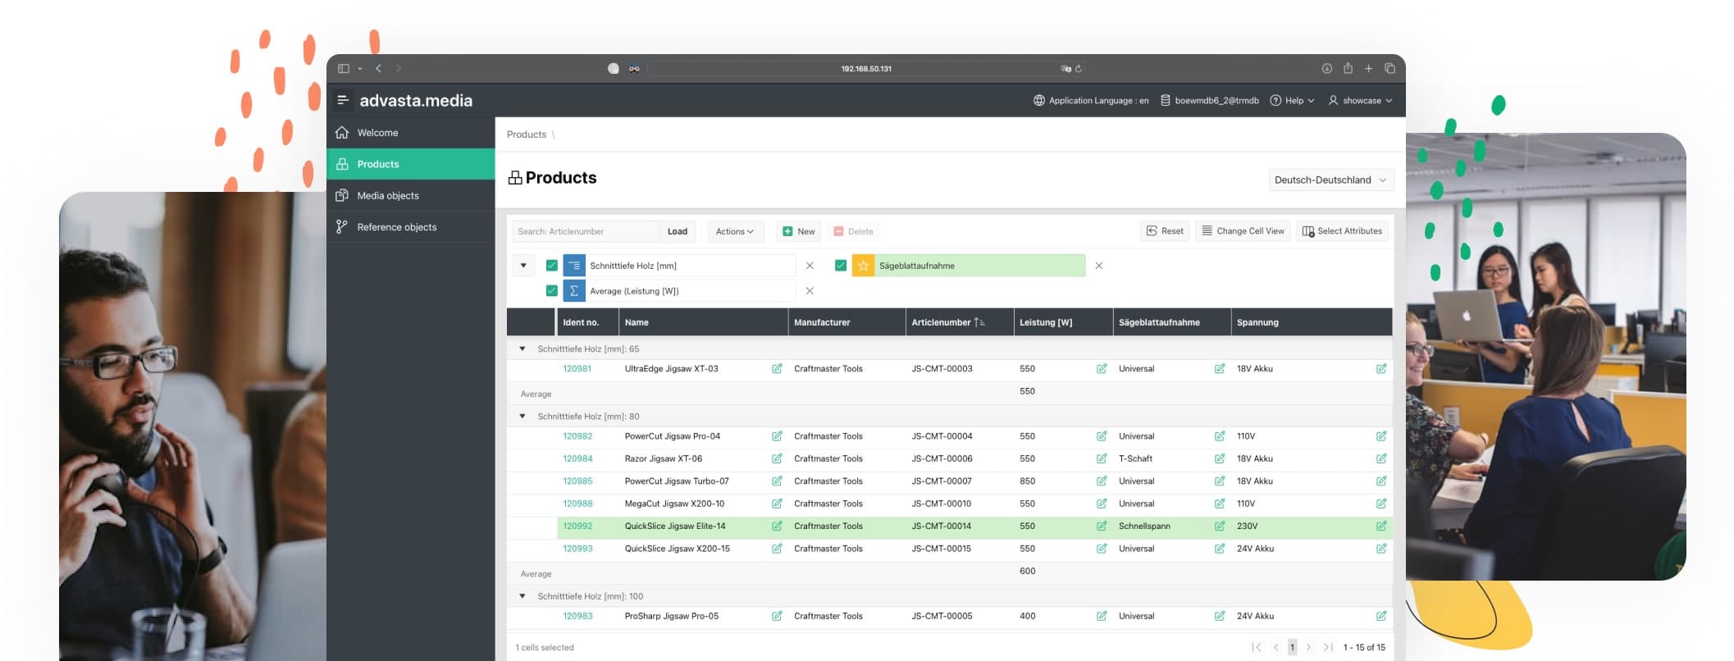Click the browser downloads icon
Image resolution: width=1734 pixels, height=661 pixels.
(1326, 69)
